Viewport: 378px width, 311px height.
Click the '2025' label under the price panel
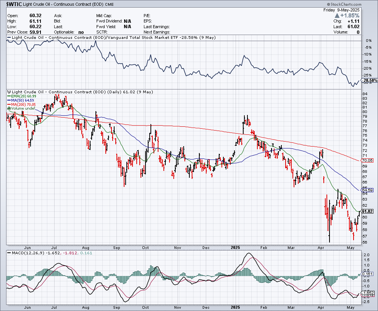(x=235, y=247)
